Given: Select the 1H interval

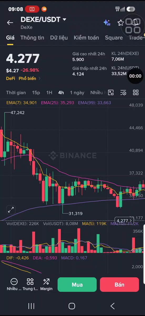Looking at the screenshot, I should click(x=49, y=92).
